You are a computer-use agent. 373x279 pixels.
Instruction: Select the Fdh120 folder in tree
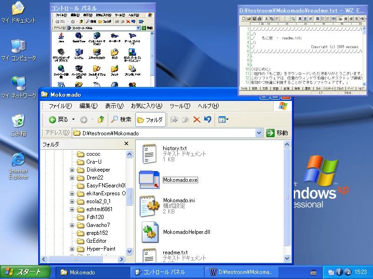pyautogui.click(x=95, y=217)
